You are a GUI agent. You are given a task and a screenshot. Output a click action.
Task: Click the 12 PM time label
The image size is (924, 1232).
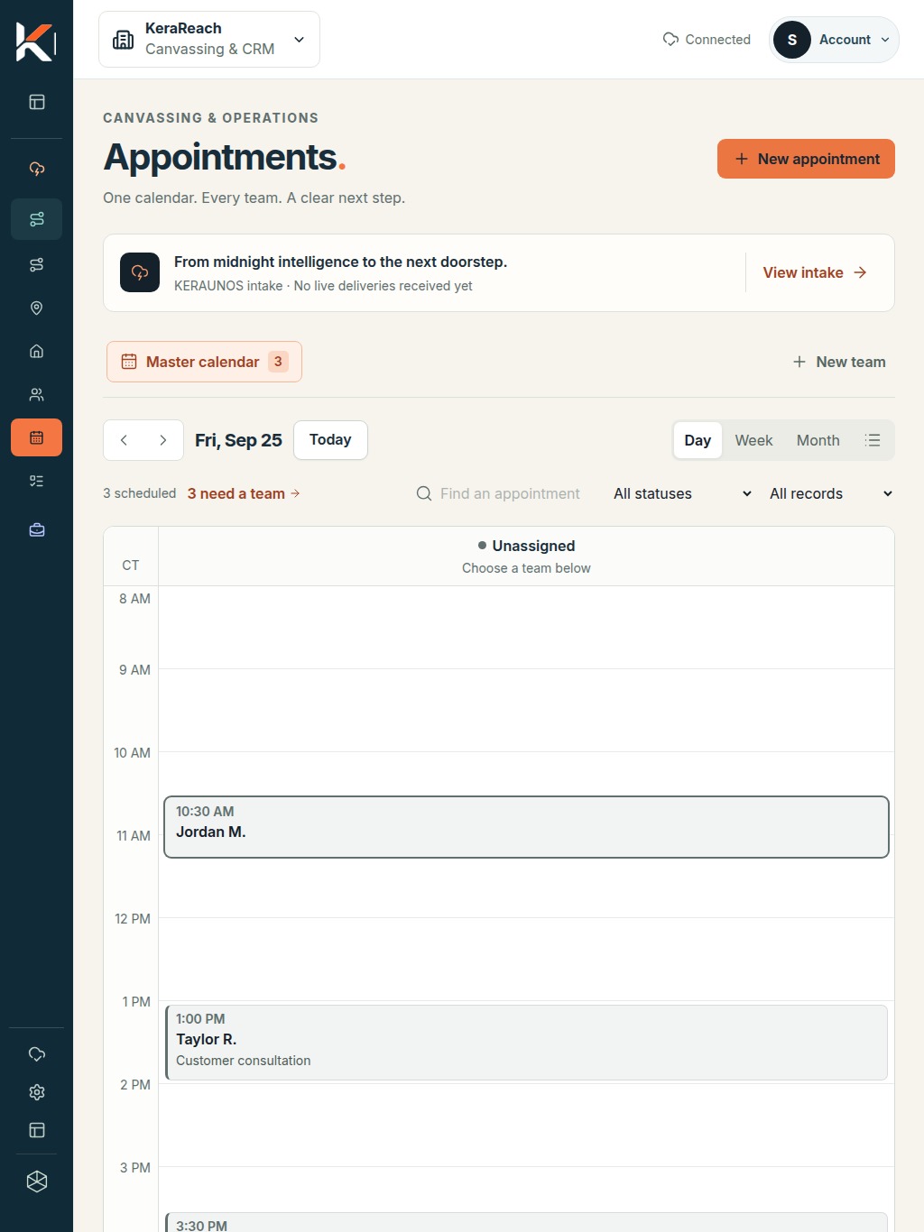(x=133, y=919)
